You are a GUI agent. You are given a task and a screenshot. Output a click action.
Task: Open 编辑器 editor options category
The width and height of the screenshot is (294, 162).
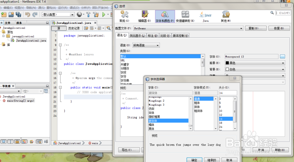[x=144, y=16]
